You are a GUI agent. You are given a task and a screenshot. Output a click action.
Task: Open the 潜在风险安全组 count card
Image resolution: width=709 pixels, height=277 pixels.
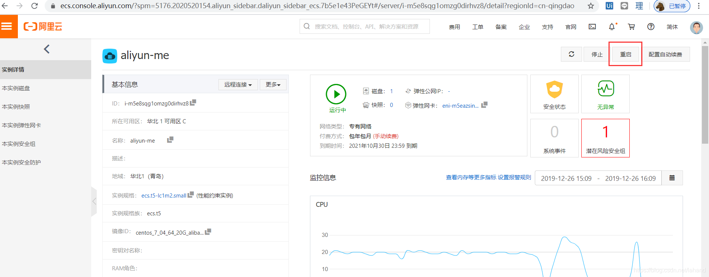click(606, 138)
